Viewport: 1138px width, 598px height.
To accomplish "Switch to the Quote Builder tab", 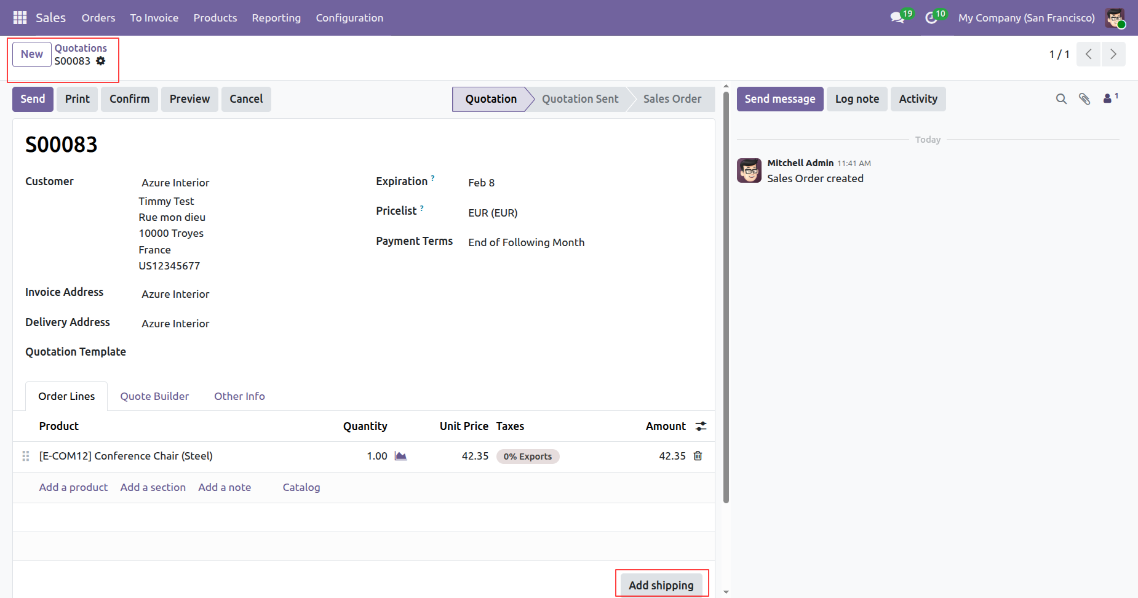I will click(x=154, y=396).
